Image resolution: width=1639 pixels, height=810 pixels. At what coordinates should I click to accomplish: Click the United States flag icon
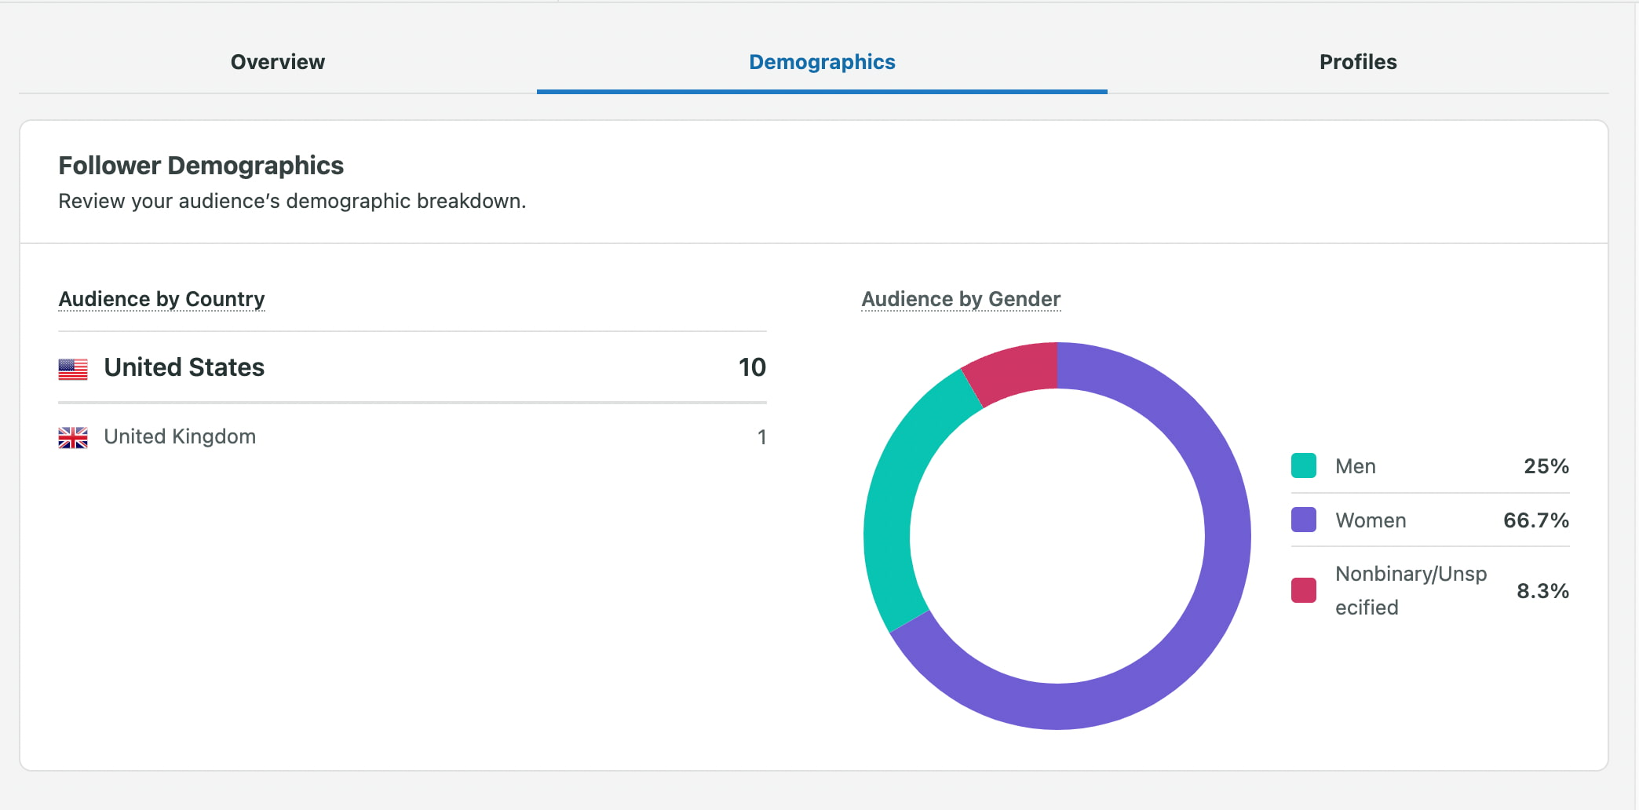(x=72, y=367)
